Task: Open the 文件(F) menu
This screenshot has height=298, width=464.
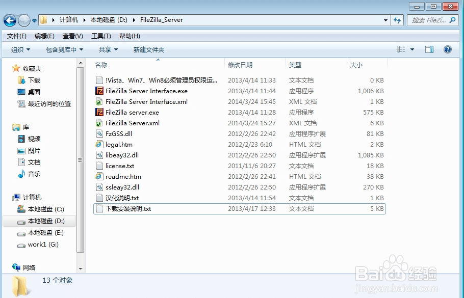Action: [x=16, y=36]
